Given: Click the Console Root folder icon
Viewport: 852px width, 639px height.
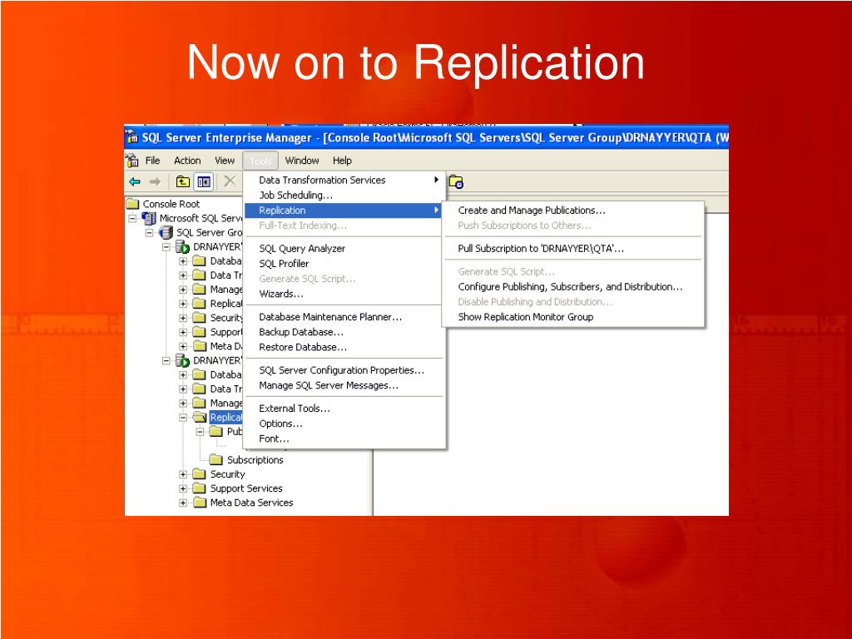Looking at the screenshot, I should click(132, 204).
